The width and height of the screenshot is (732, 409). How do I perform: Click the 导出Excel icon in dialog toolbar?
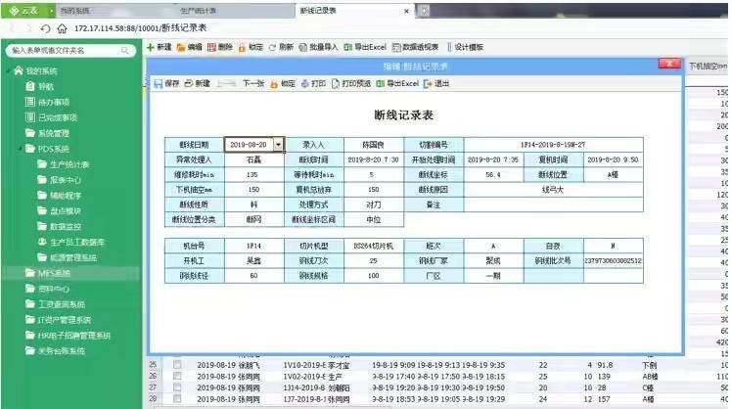380,83
